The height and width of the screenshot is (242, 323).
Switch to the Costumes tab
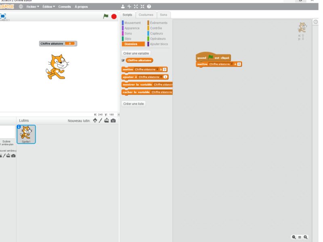(146, 15)
